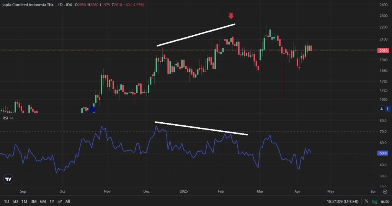The height and width of the screenshot is (206, 392).
Task: Click the 2400 price axis label
Action: coord(384,5)
